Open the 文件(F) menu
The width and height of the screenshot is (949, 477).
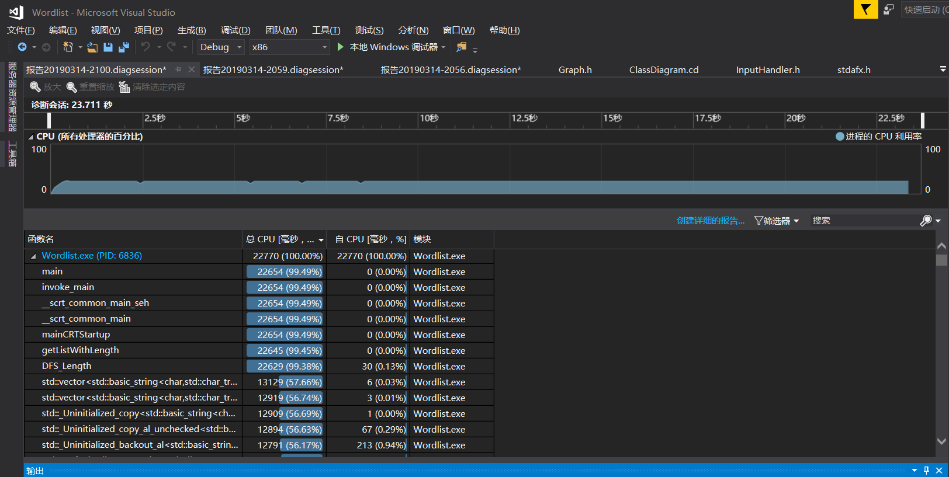(x=21, y=30)
